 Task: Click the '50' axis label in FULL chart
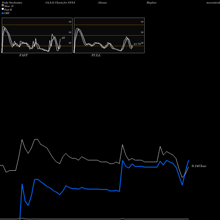pos(142,32)
